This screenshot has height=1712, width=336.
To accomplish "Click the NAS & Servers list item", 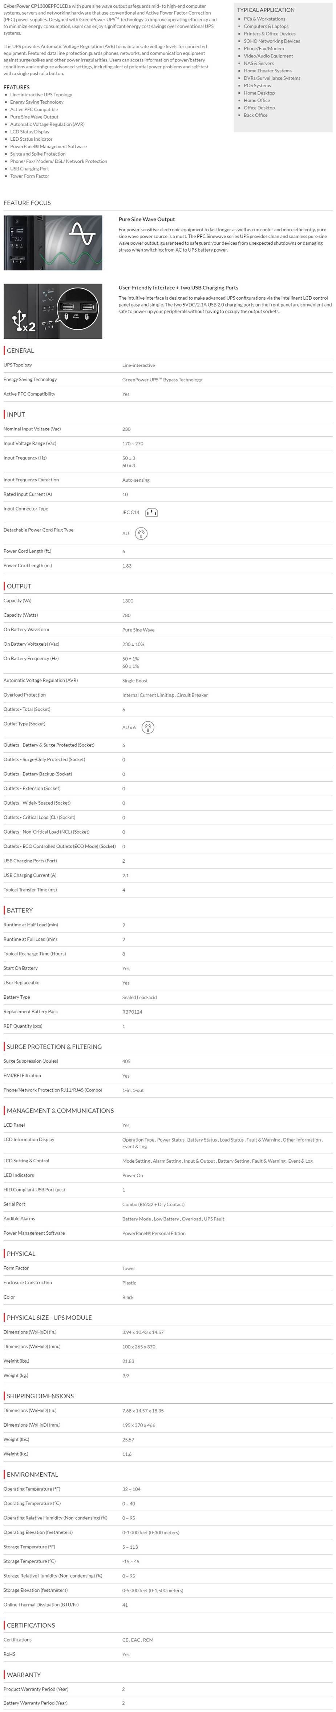I will (258, 63).
